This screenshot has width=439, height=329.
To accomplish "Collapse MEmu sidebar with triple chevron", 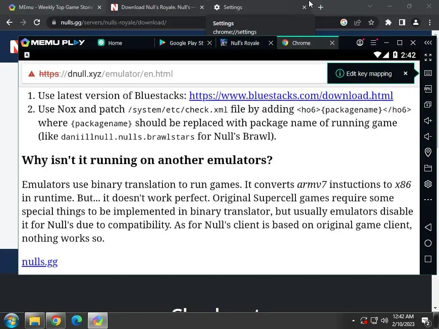I will click(428, 42).
